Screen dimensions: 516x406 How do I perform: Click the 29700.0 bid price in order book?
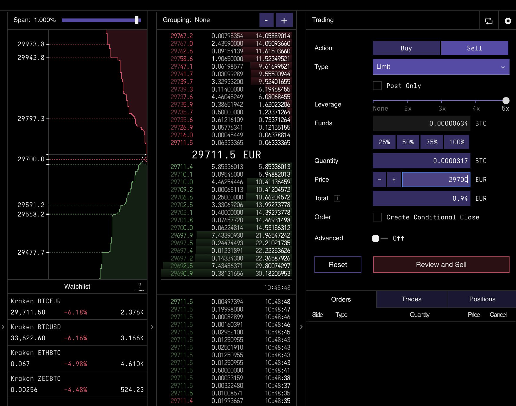click(182, 228)
